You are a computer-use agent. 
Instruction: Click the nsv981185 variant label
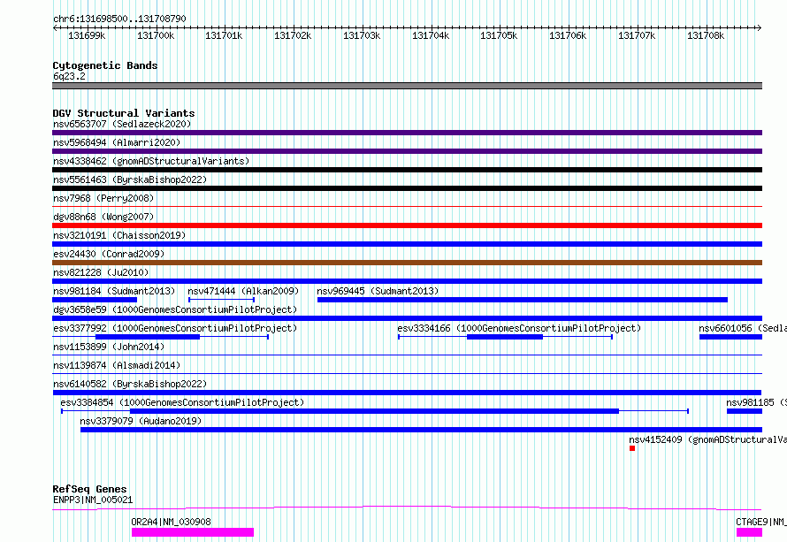tap(756, 402)
